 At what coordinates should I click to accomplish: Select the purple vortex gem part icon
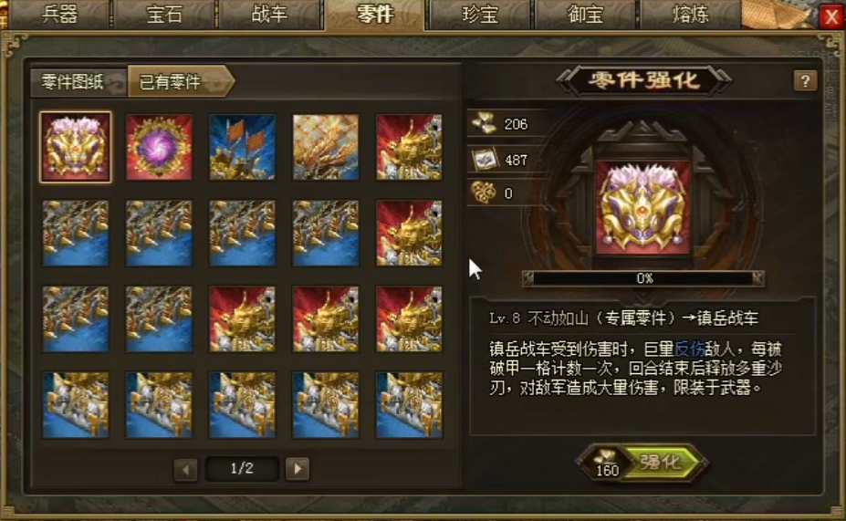(159, 147)
